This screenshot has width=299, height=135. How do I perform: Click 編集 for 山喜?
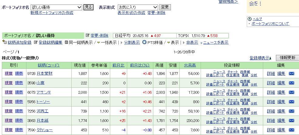pyautogui.click(x=281, y=83)
